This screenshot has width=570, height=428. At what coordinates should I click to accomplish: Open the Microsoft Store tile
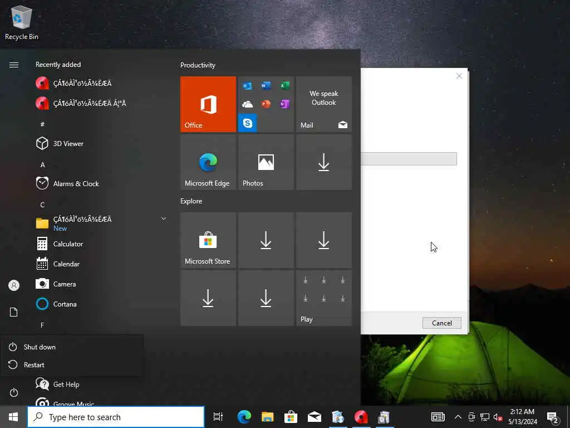[208, 240]
